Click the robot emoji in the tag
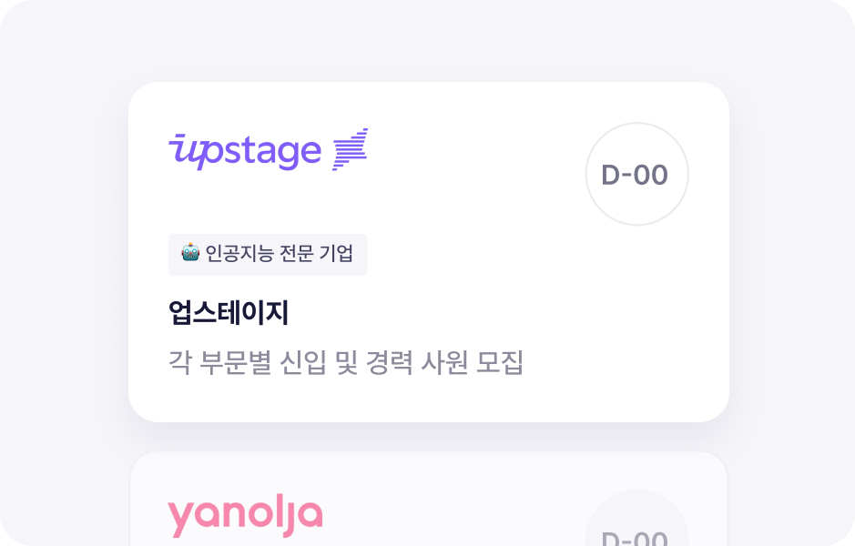The image size is (855, 546). (190, 254)
